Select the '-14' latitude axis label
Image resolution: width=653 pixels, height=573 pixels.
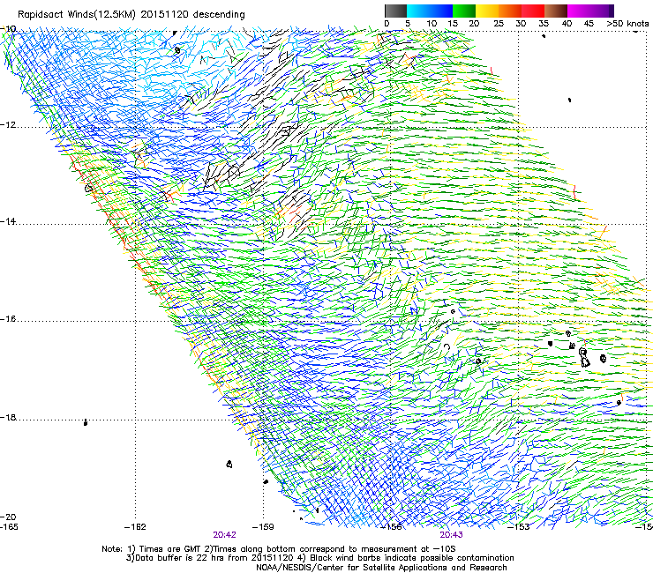click(8, 221)
